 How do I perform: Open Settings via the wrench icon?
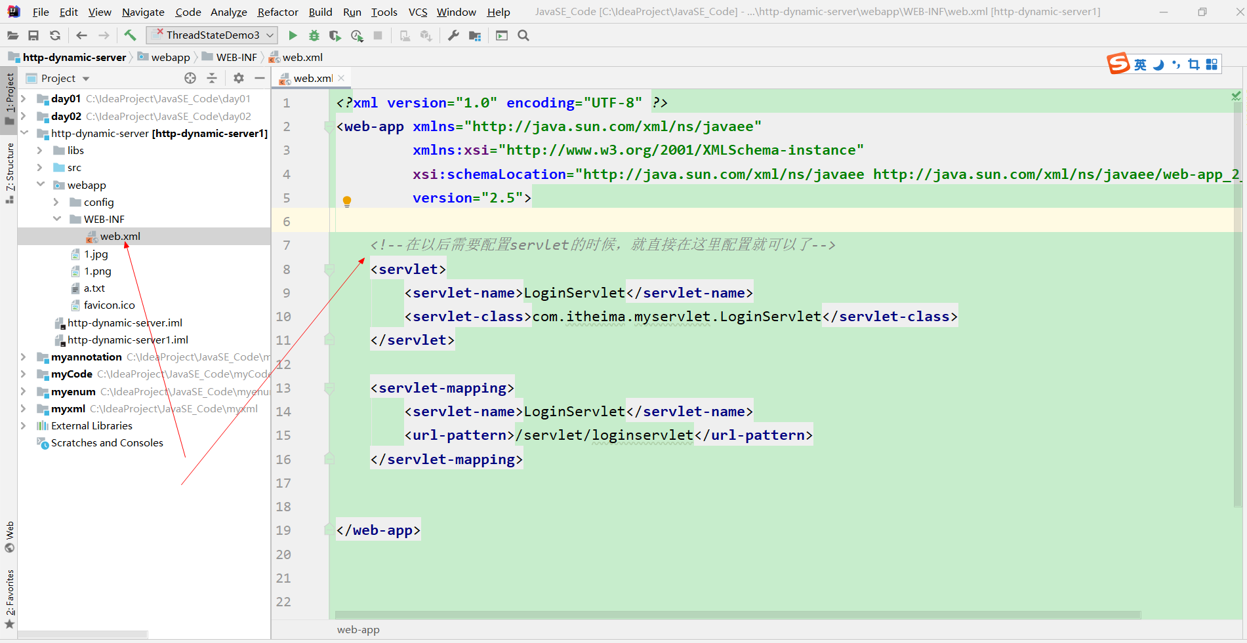pos(453,35)
